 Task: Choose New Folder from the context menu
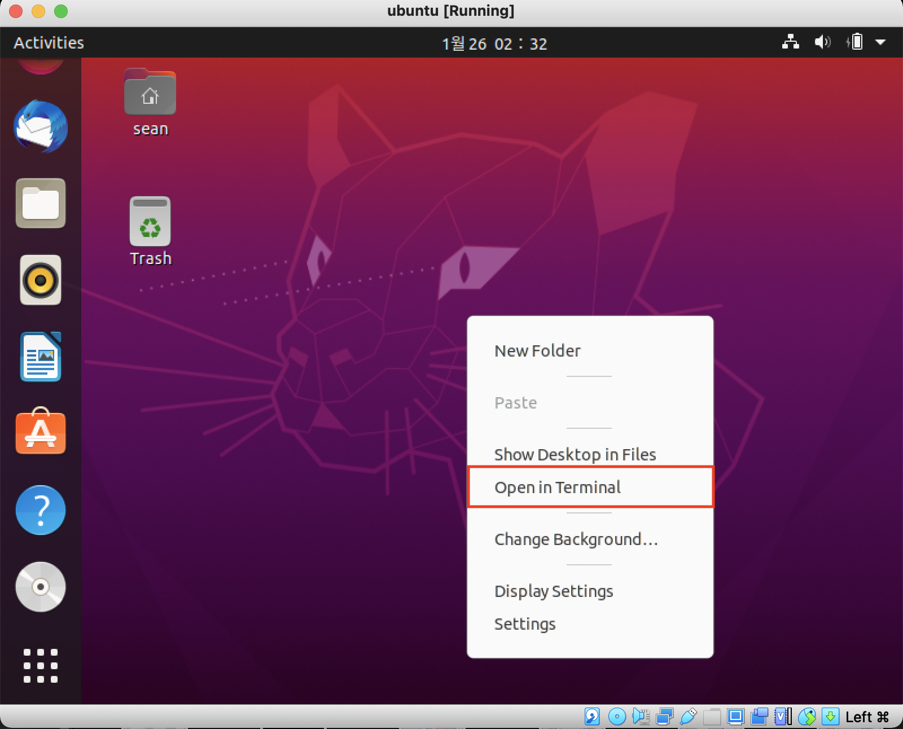[590, 351]
